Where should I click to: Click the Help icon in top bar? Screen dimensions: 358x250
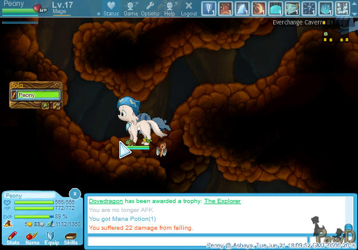(x=170, y=8)
